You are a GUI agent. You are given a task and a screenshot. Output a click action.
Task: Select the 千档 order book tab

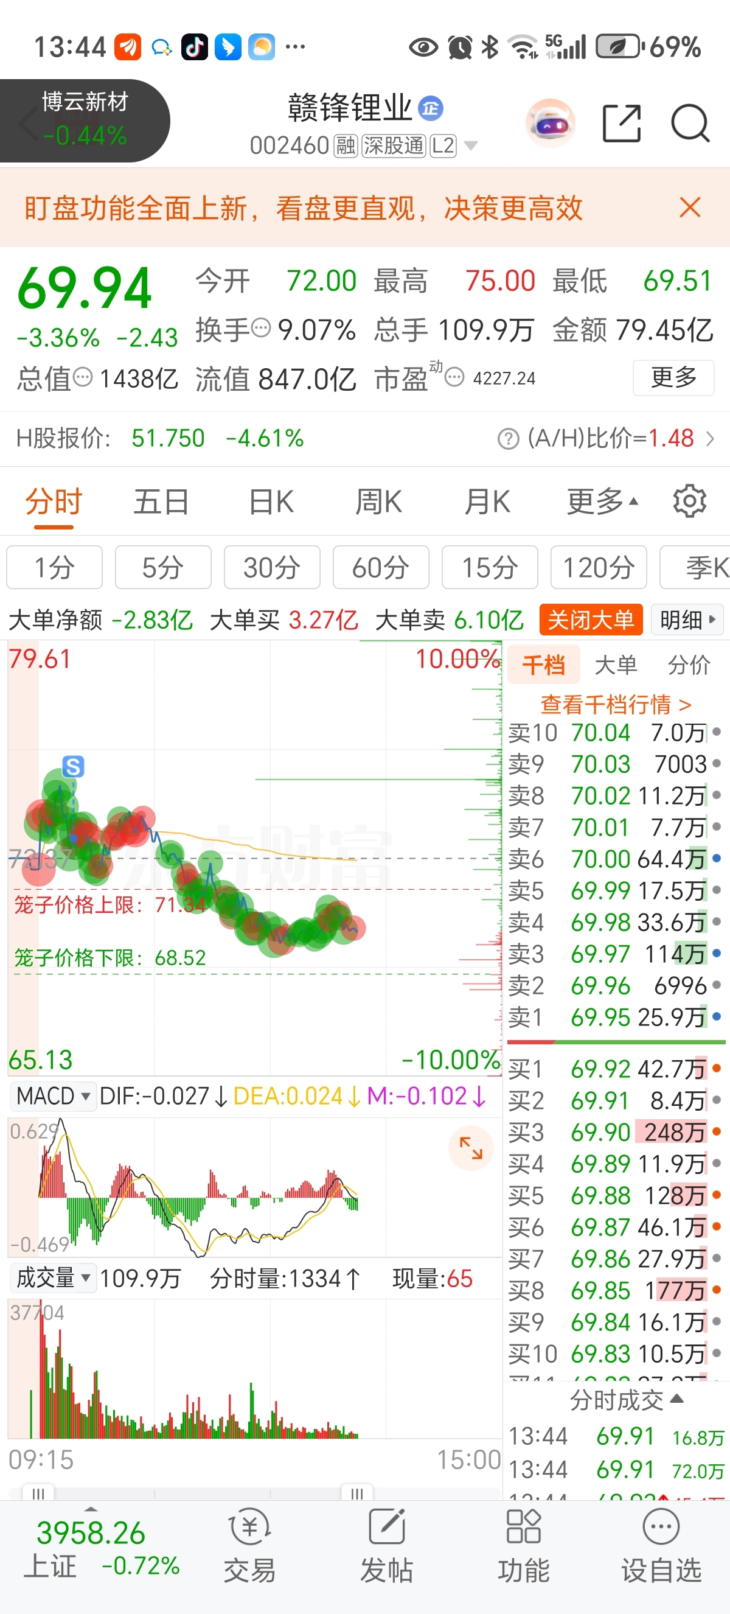543,665
